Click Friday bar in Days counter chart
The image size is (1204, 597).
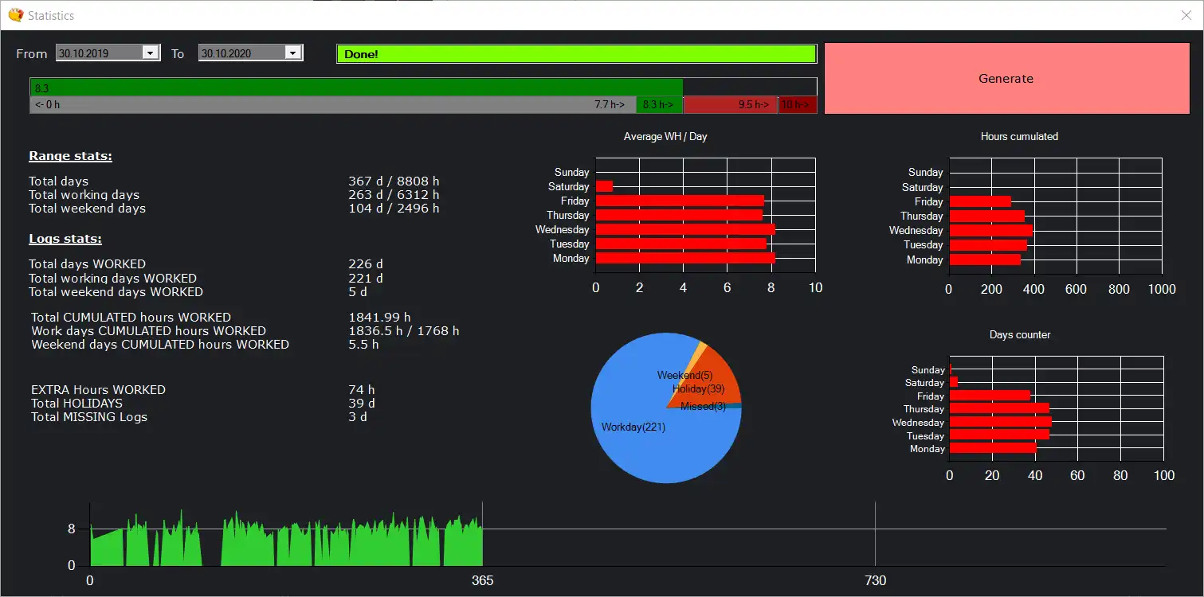pyautogui.click(x=990, y=396)
